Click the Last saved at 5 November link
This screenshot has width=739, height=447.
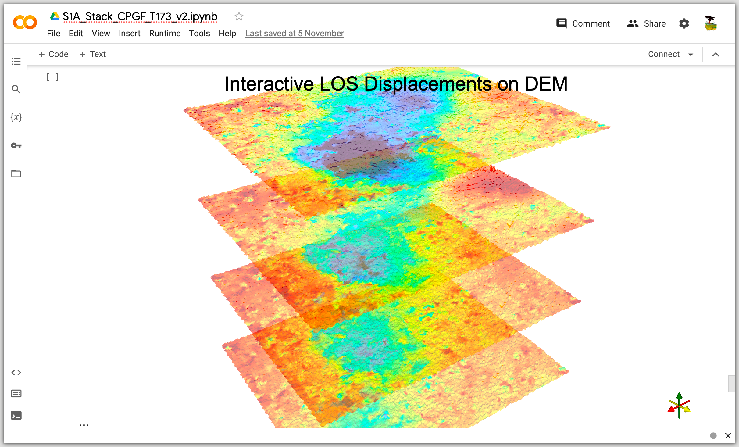pyautogui.click(x=294, y=33)
